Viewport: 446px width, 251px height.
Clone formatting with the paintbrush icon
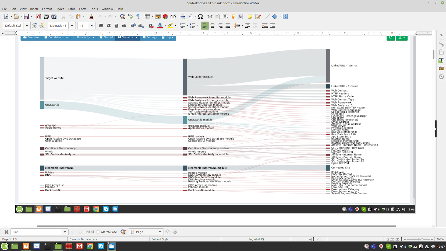pyautogui.click(x=91, y=16)
